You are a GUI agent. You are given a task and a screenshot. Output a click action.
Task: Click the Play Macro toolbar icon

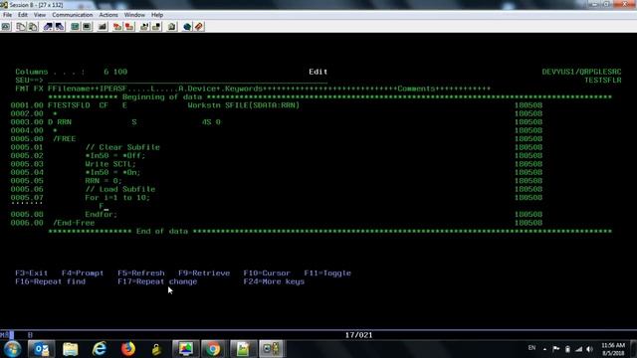tap(144, 27)
